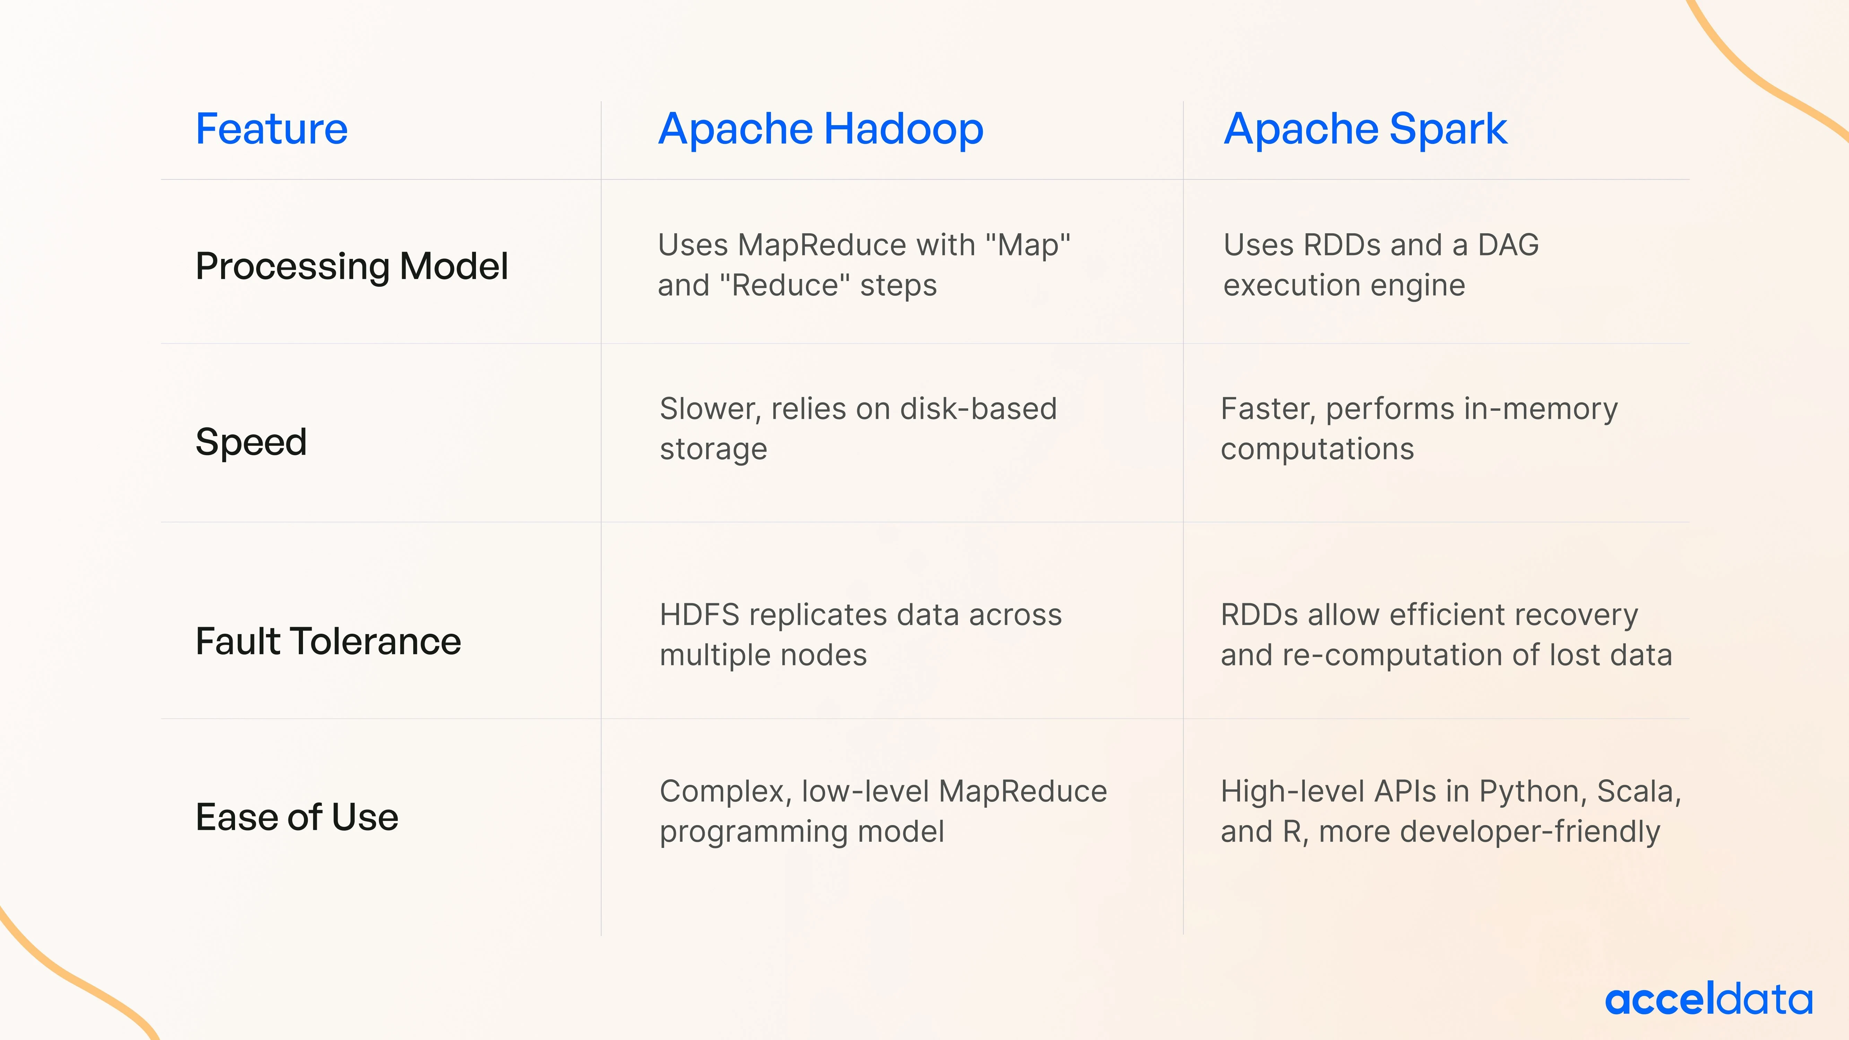Click "programming model" in the Hadoop column

coord(801,832)
